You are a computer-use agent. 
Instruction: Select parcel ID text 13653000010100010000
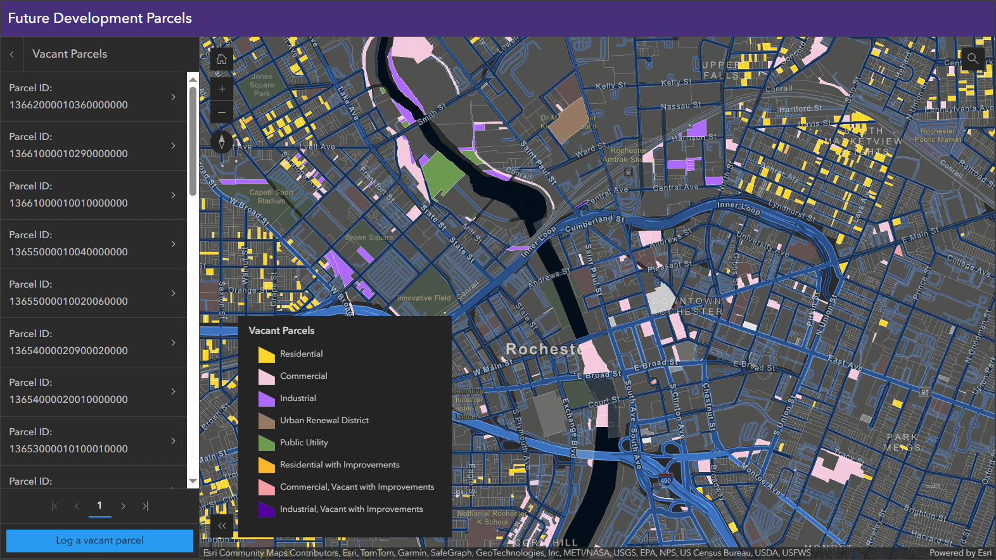68,449
